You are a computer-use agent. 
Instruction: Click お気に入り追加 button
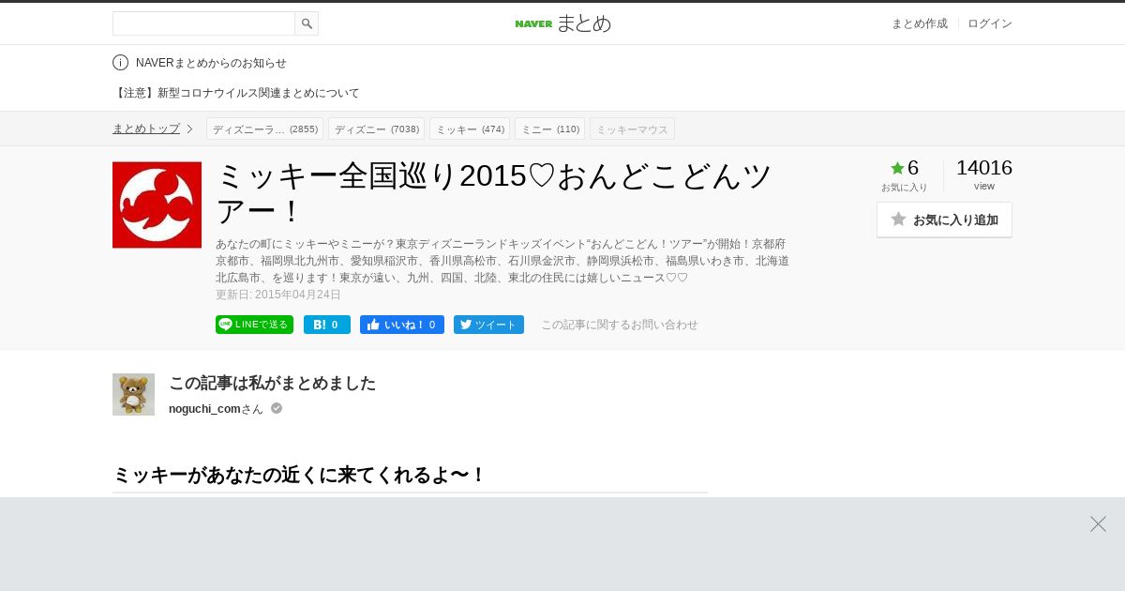(944, 220)
